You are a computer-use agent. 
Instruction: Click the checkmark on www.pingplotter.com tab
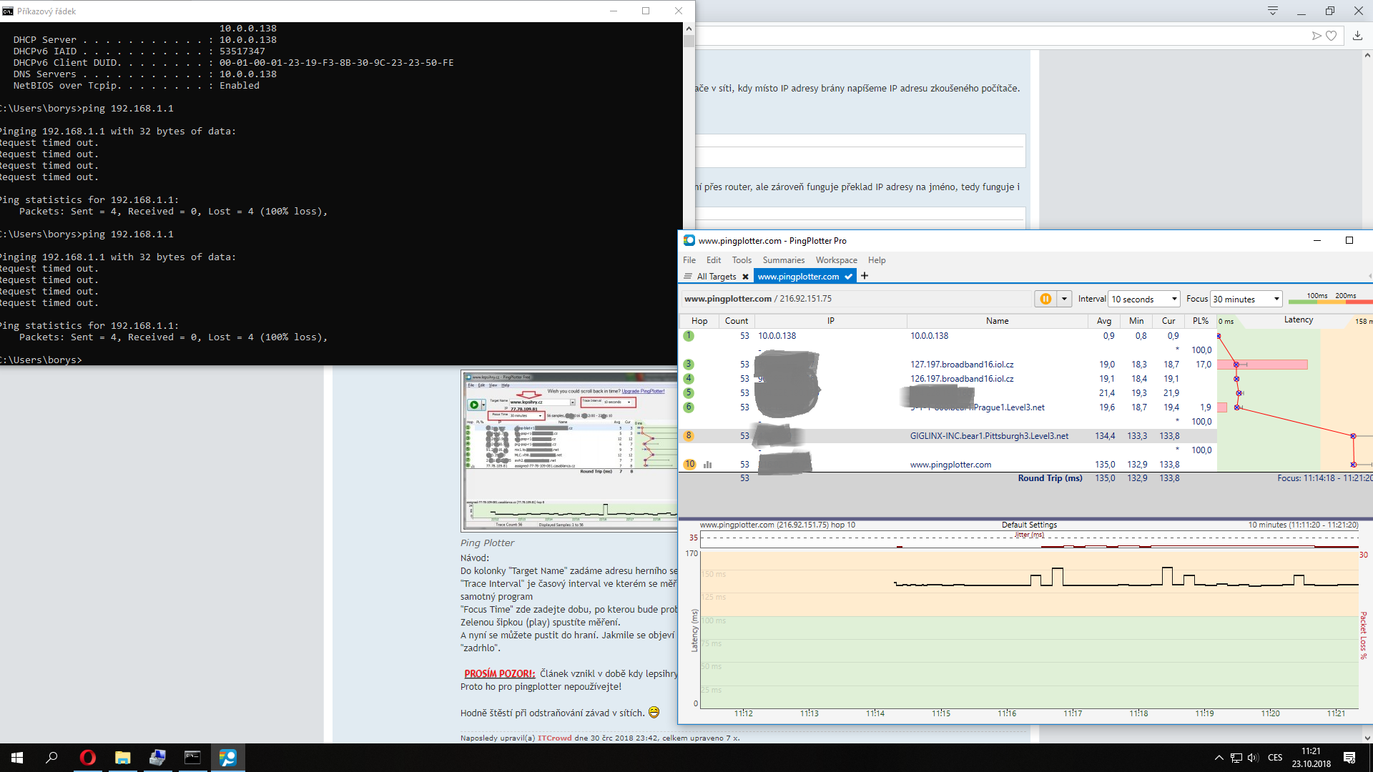(x=848, y=277)
